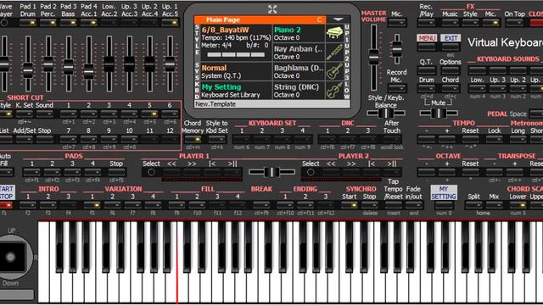
Task: Click the Style / Keyb. Balance slider
Action: (386, 113)
